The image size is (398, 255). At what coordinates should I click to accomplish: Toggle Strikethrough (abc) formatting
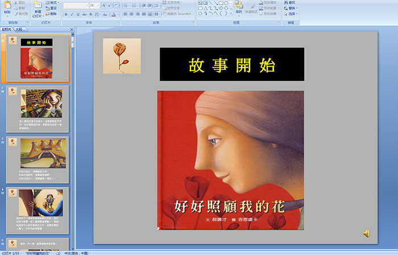(85, 14)
